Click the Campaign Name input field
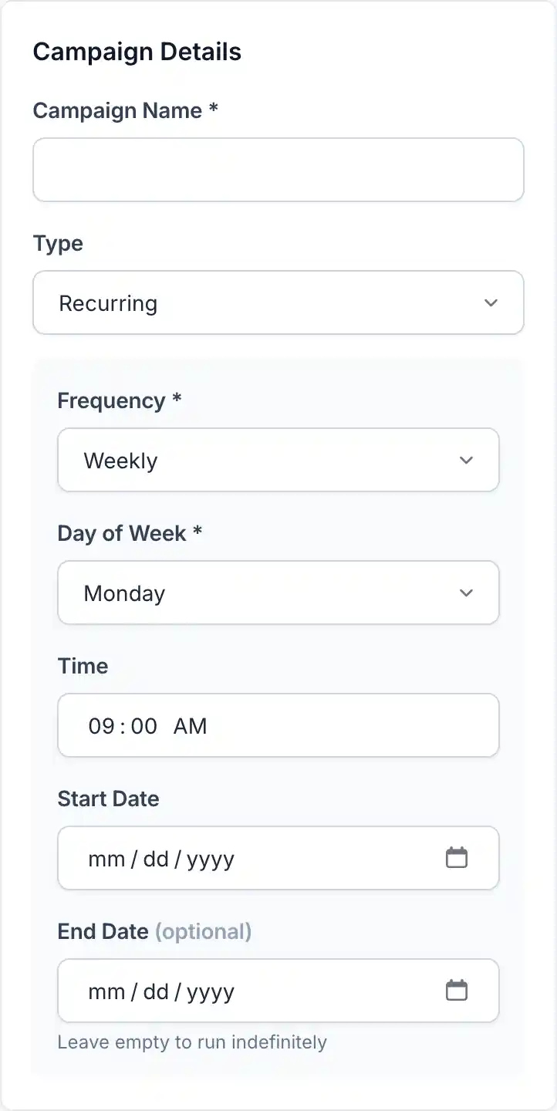This screenshot has width=557, height=1111. tap(278, 170)
